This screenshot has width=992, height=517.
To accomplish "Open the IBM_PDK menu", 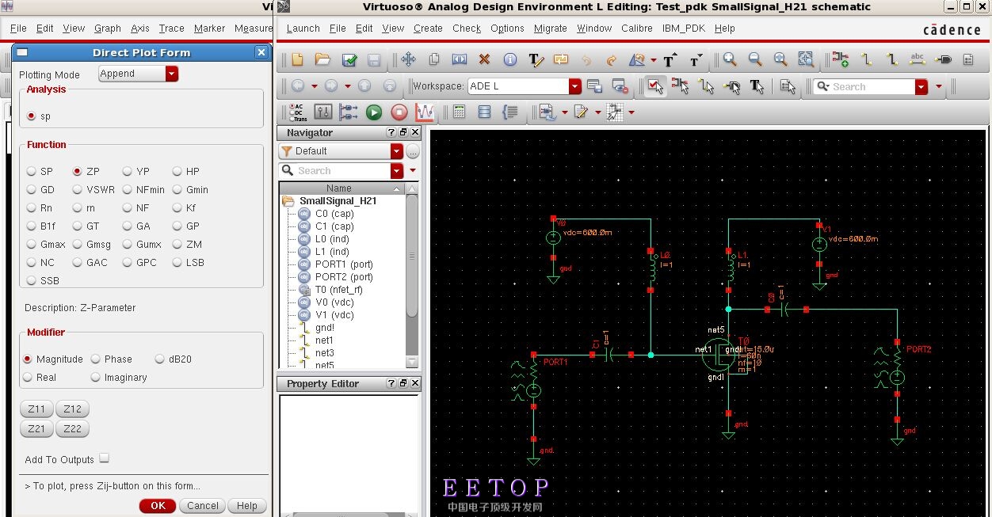I will pyautogui.click(x=684, y=28).
